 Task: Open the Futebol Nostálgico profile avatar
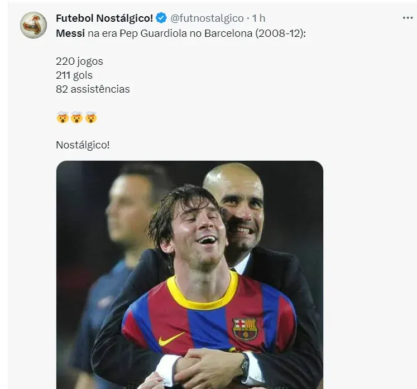[33, 25]
